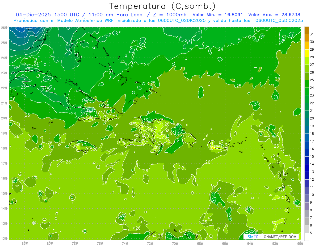
Task: Pick the lime swatch between 27 and 28
Action: 307,61
